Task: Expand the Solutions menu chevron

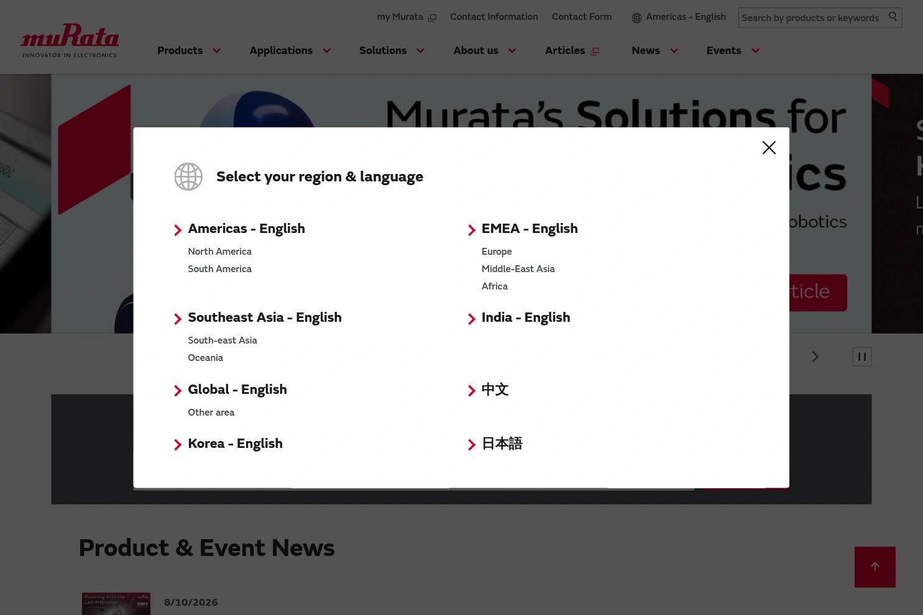Action: click(x=420, y=51)
